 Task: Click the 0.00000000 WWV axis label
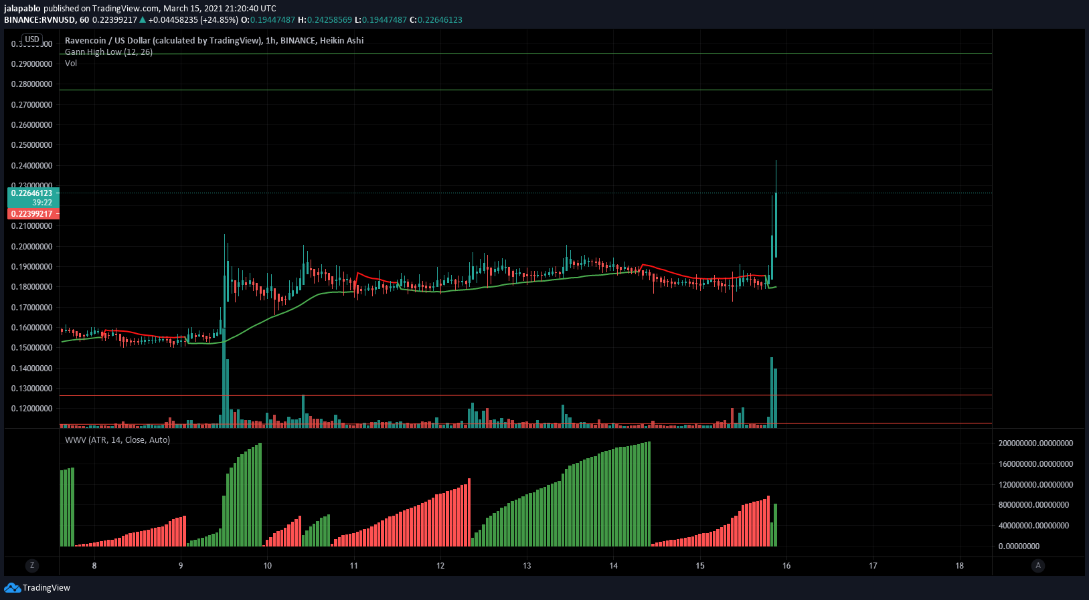coord(1019,546)
